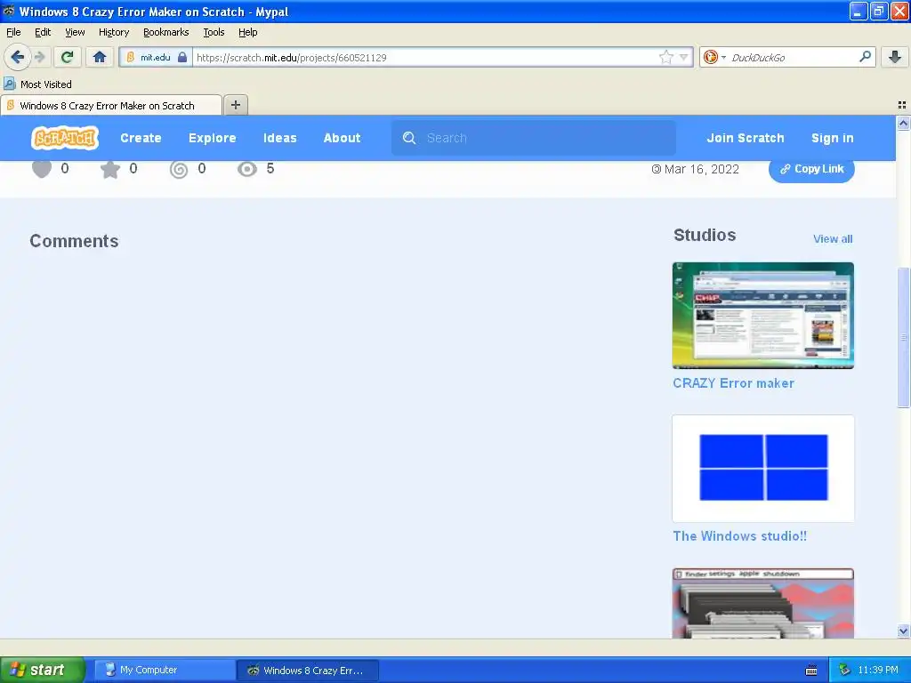Screen dimensions: 911x683
Task: Open the Tools menu
Action: pos(214,32)
